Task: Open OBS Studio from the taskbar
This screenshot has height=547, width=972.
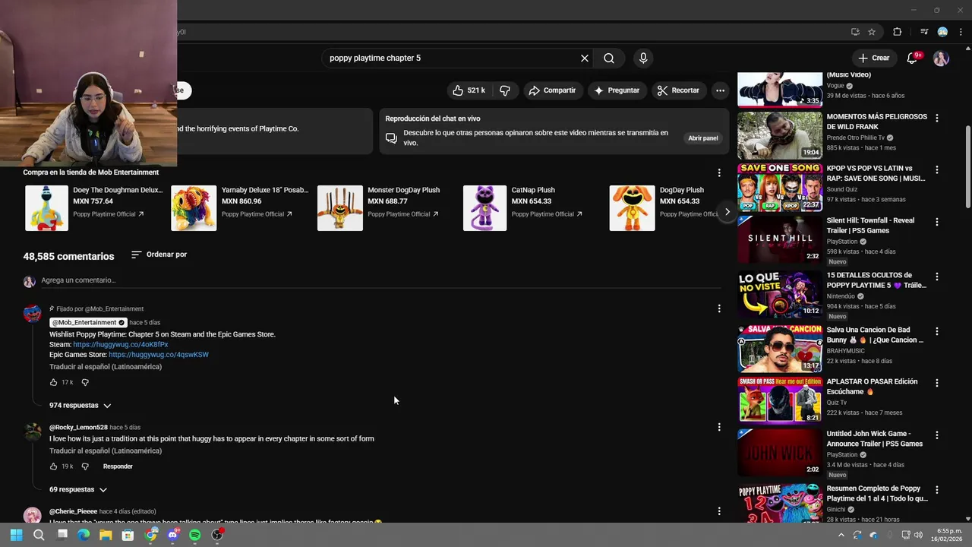Action: point(217,535)
